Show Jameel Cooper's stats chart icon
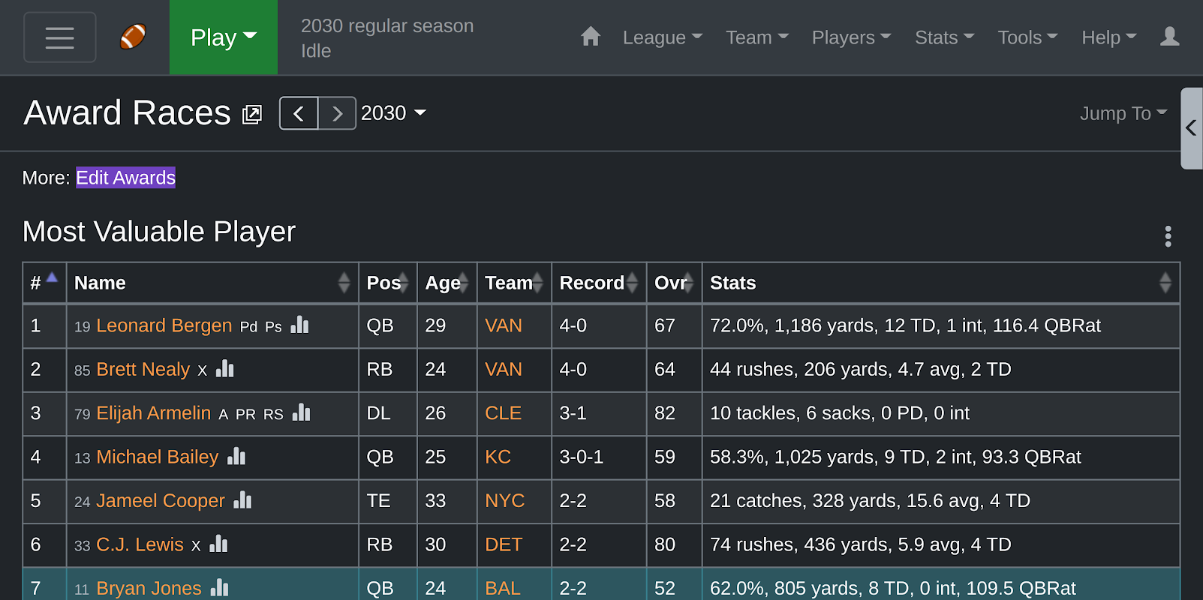Image resolution: width=1203 pixels, height=600 pixels. click(243, 500)
